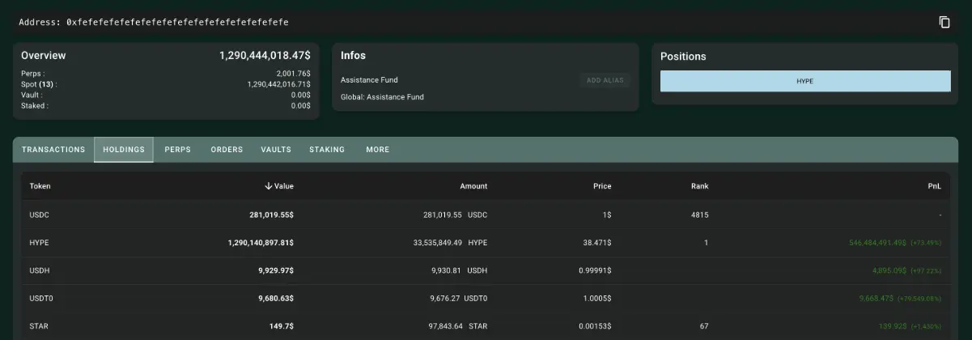The image size is (972, 340).
Task: Click the HYPE price 38.471$
Action: 596,242
